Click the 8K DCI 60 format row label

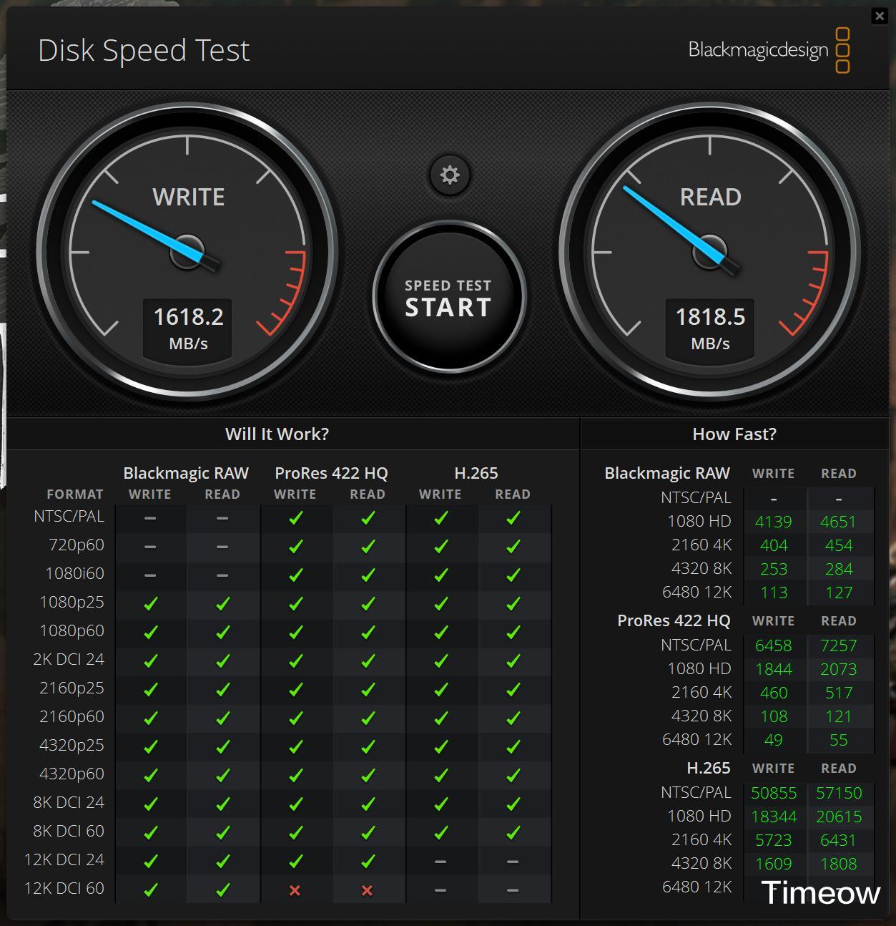pyautogui.click(x=69, y=831)
